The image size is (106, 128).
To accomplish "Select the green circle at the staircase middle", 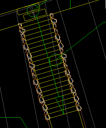I will click(x=56, y=60).
